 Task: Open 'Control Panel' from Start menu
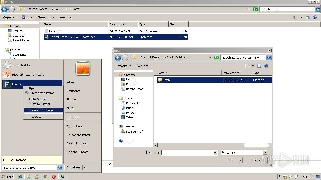[75, 126]
